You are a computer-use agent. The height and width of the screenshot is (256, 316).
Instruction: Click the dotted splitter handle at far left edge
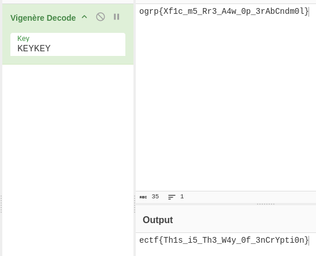click(x=1, y=204)
